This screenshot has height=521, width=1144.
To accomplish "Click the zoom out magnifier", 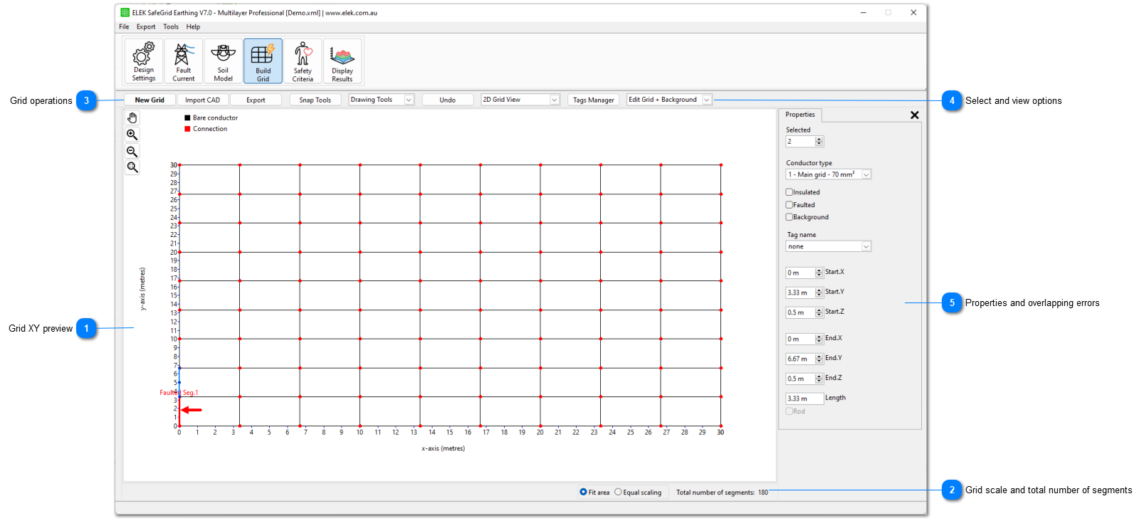I will pos(132,151).
